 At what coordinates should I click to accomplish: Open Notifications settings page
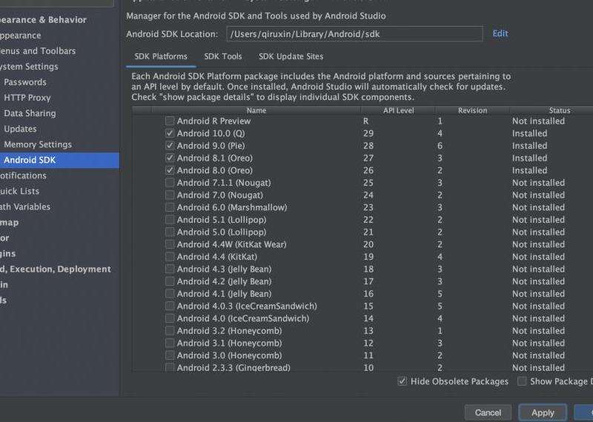(23, 175)
